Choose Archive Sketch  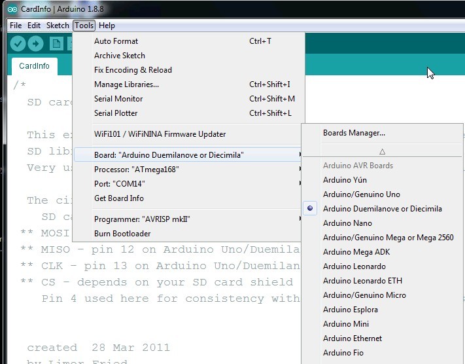[188, 56]
